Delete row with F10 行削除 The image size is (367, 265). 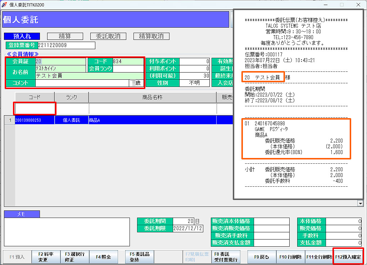coord(290,257)
